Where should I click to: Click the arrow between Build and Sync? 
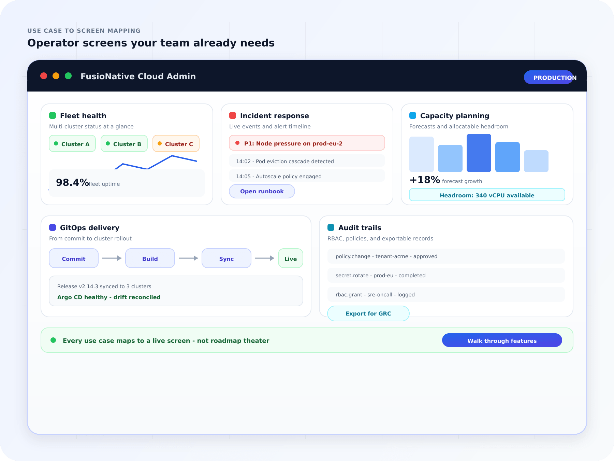pos(188,258)
